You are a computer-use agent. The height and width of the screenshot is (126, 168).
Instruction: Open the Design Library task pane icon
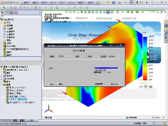[x=166, y=26]
